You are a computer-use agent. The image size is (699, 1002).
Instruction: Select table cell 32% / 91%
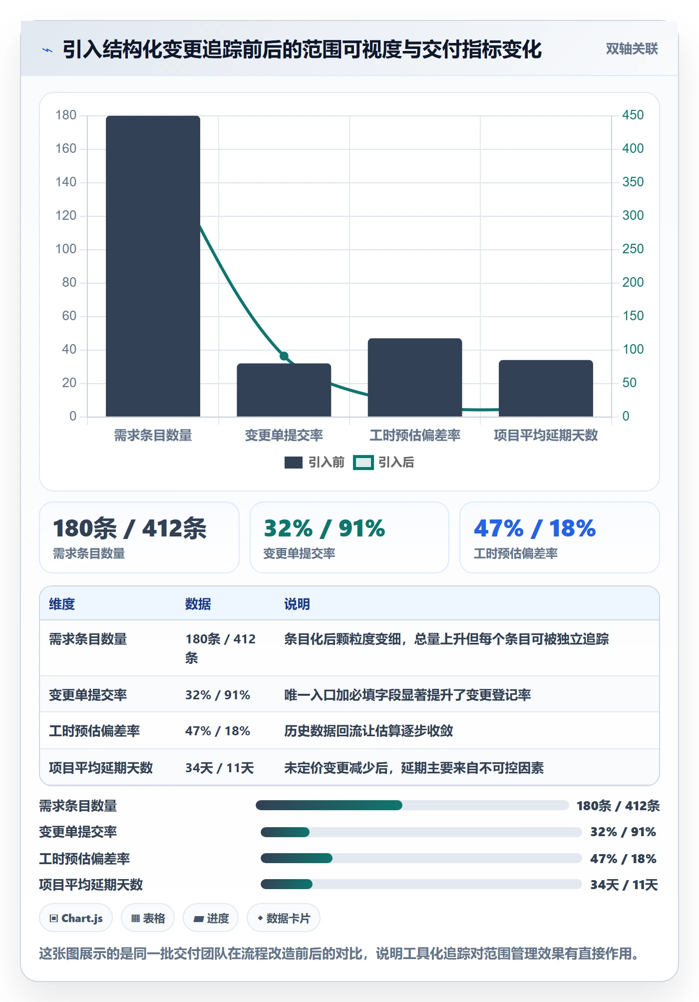[218, 695]
